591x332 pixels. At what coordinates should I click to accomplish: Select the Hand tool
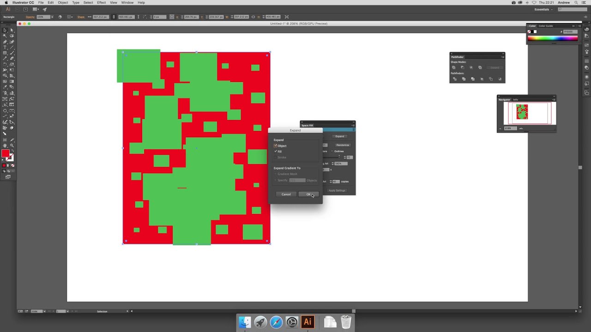(x=5, y=145)
